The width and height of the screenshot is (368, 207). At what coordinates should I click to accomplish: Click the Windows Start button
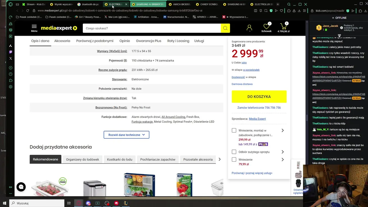4,203
